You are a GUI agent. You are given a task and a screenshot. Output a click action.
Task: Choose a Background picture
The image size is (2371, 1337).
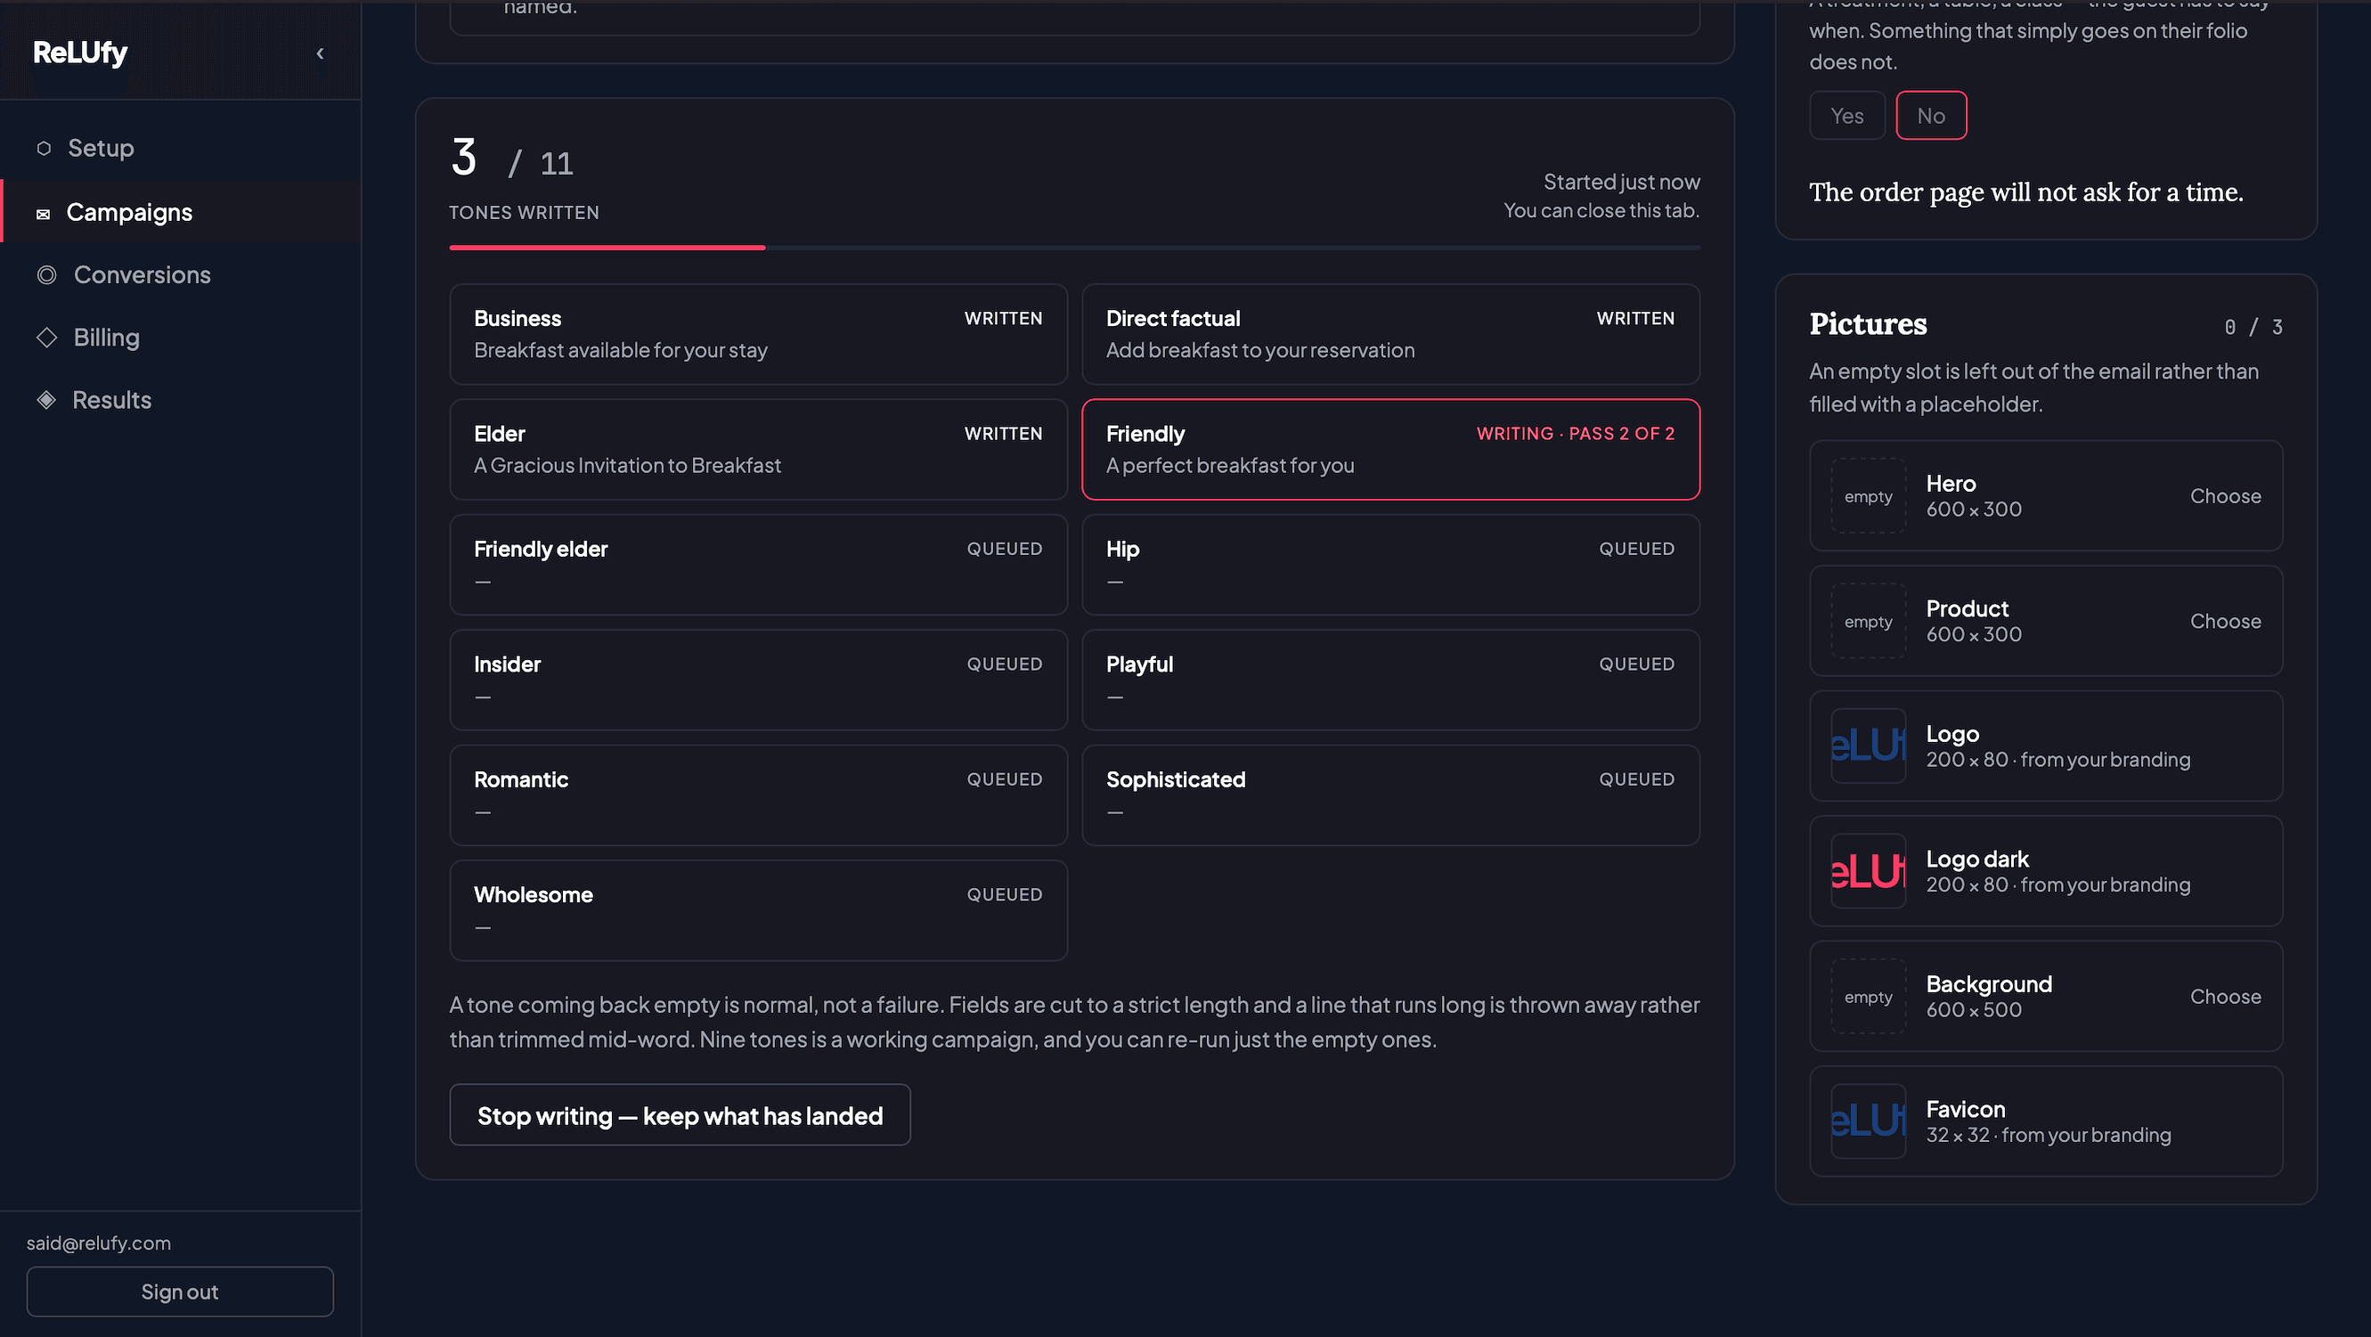[2226, 998]
